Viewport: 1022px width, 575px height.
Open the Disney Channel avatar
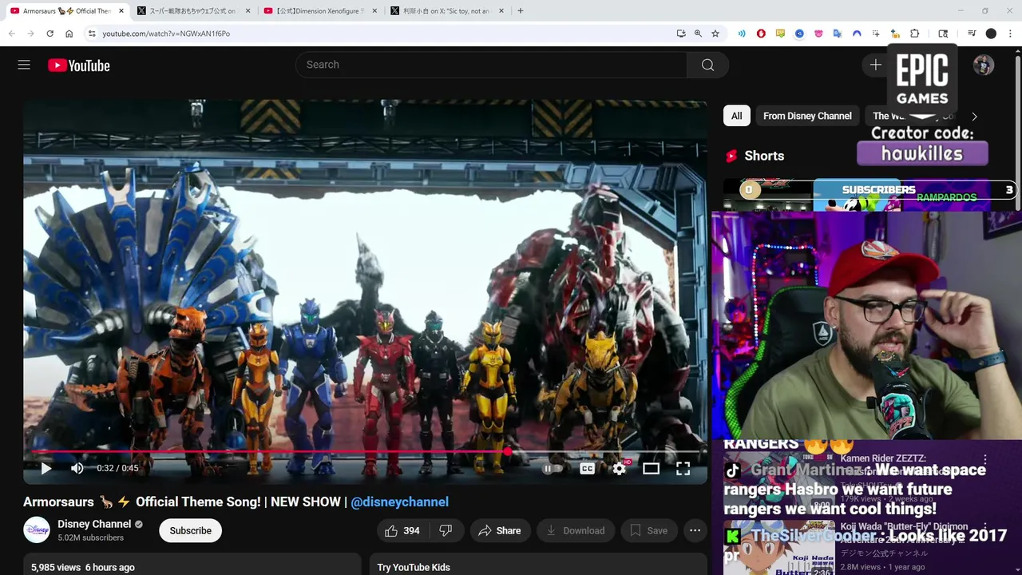click(37, 530)
